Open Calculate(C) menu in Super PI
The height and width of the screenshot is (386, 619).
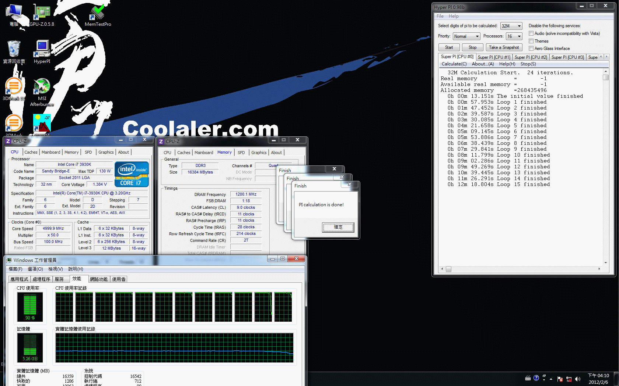point(454,64)
